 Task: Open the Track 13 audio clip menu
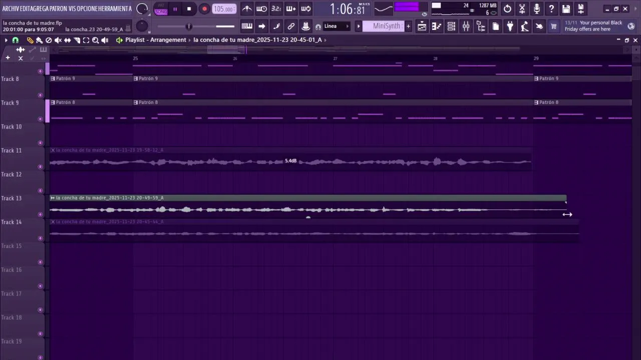pos(53,198)
